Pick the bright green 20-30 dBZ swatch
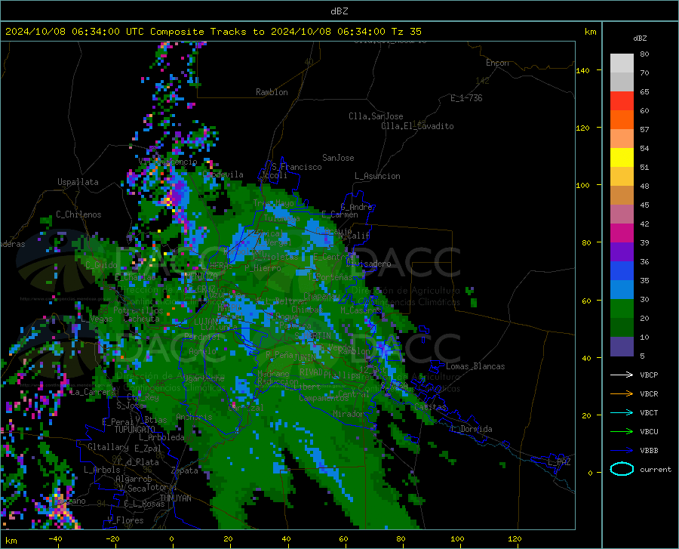 (x=622, y=309)
